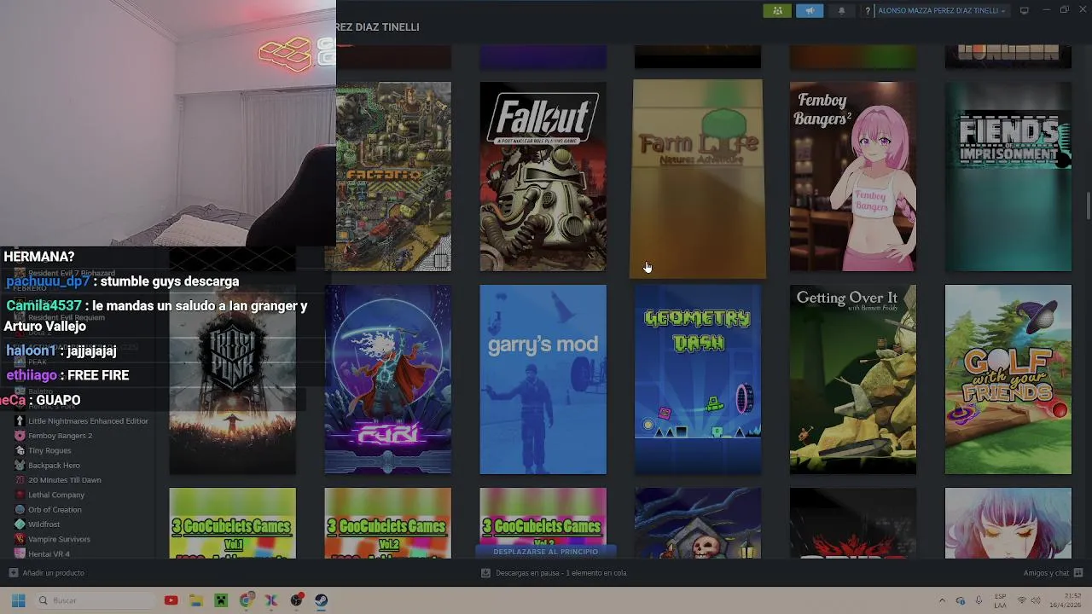Click the Orb of Creation orb icon
Viewport: 1092px width, 614px height.
coord(20,510)
